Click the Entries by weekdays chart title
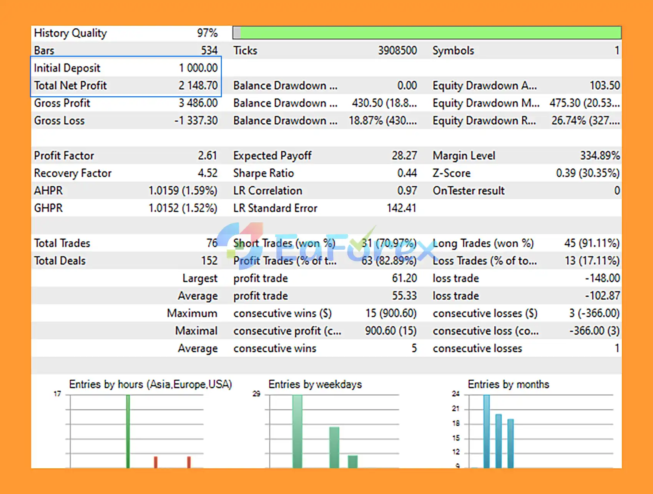The width and height of the screenshot is (653, 494). 315,385
